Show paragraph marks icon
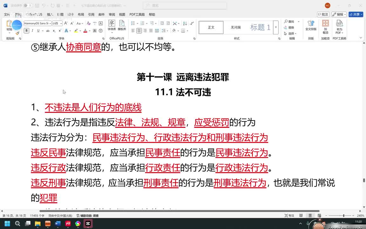Image resolution: width=366 pixels, height=229 pixels. coord(192,23)
